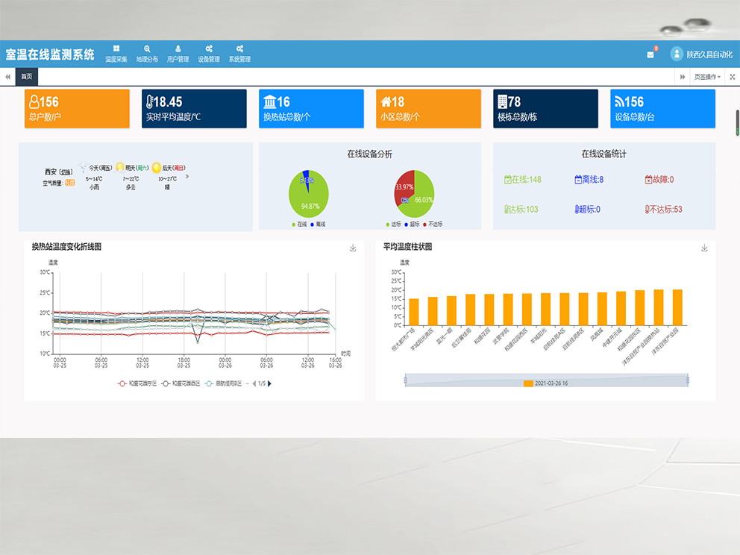This screenshot has height=555, width=740.
Task: Click the user avatar icon
Action: pyautogui.click(x=677, y=54)
